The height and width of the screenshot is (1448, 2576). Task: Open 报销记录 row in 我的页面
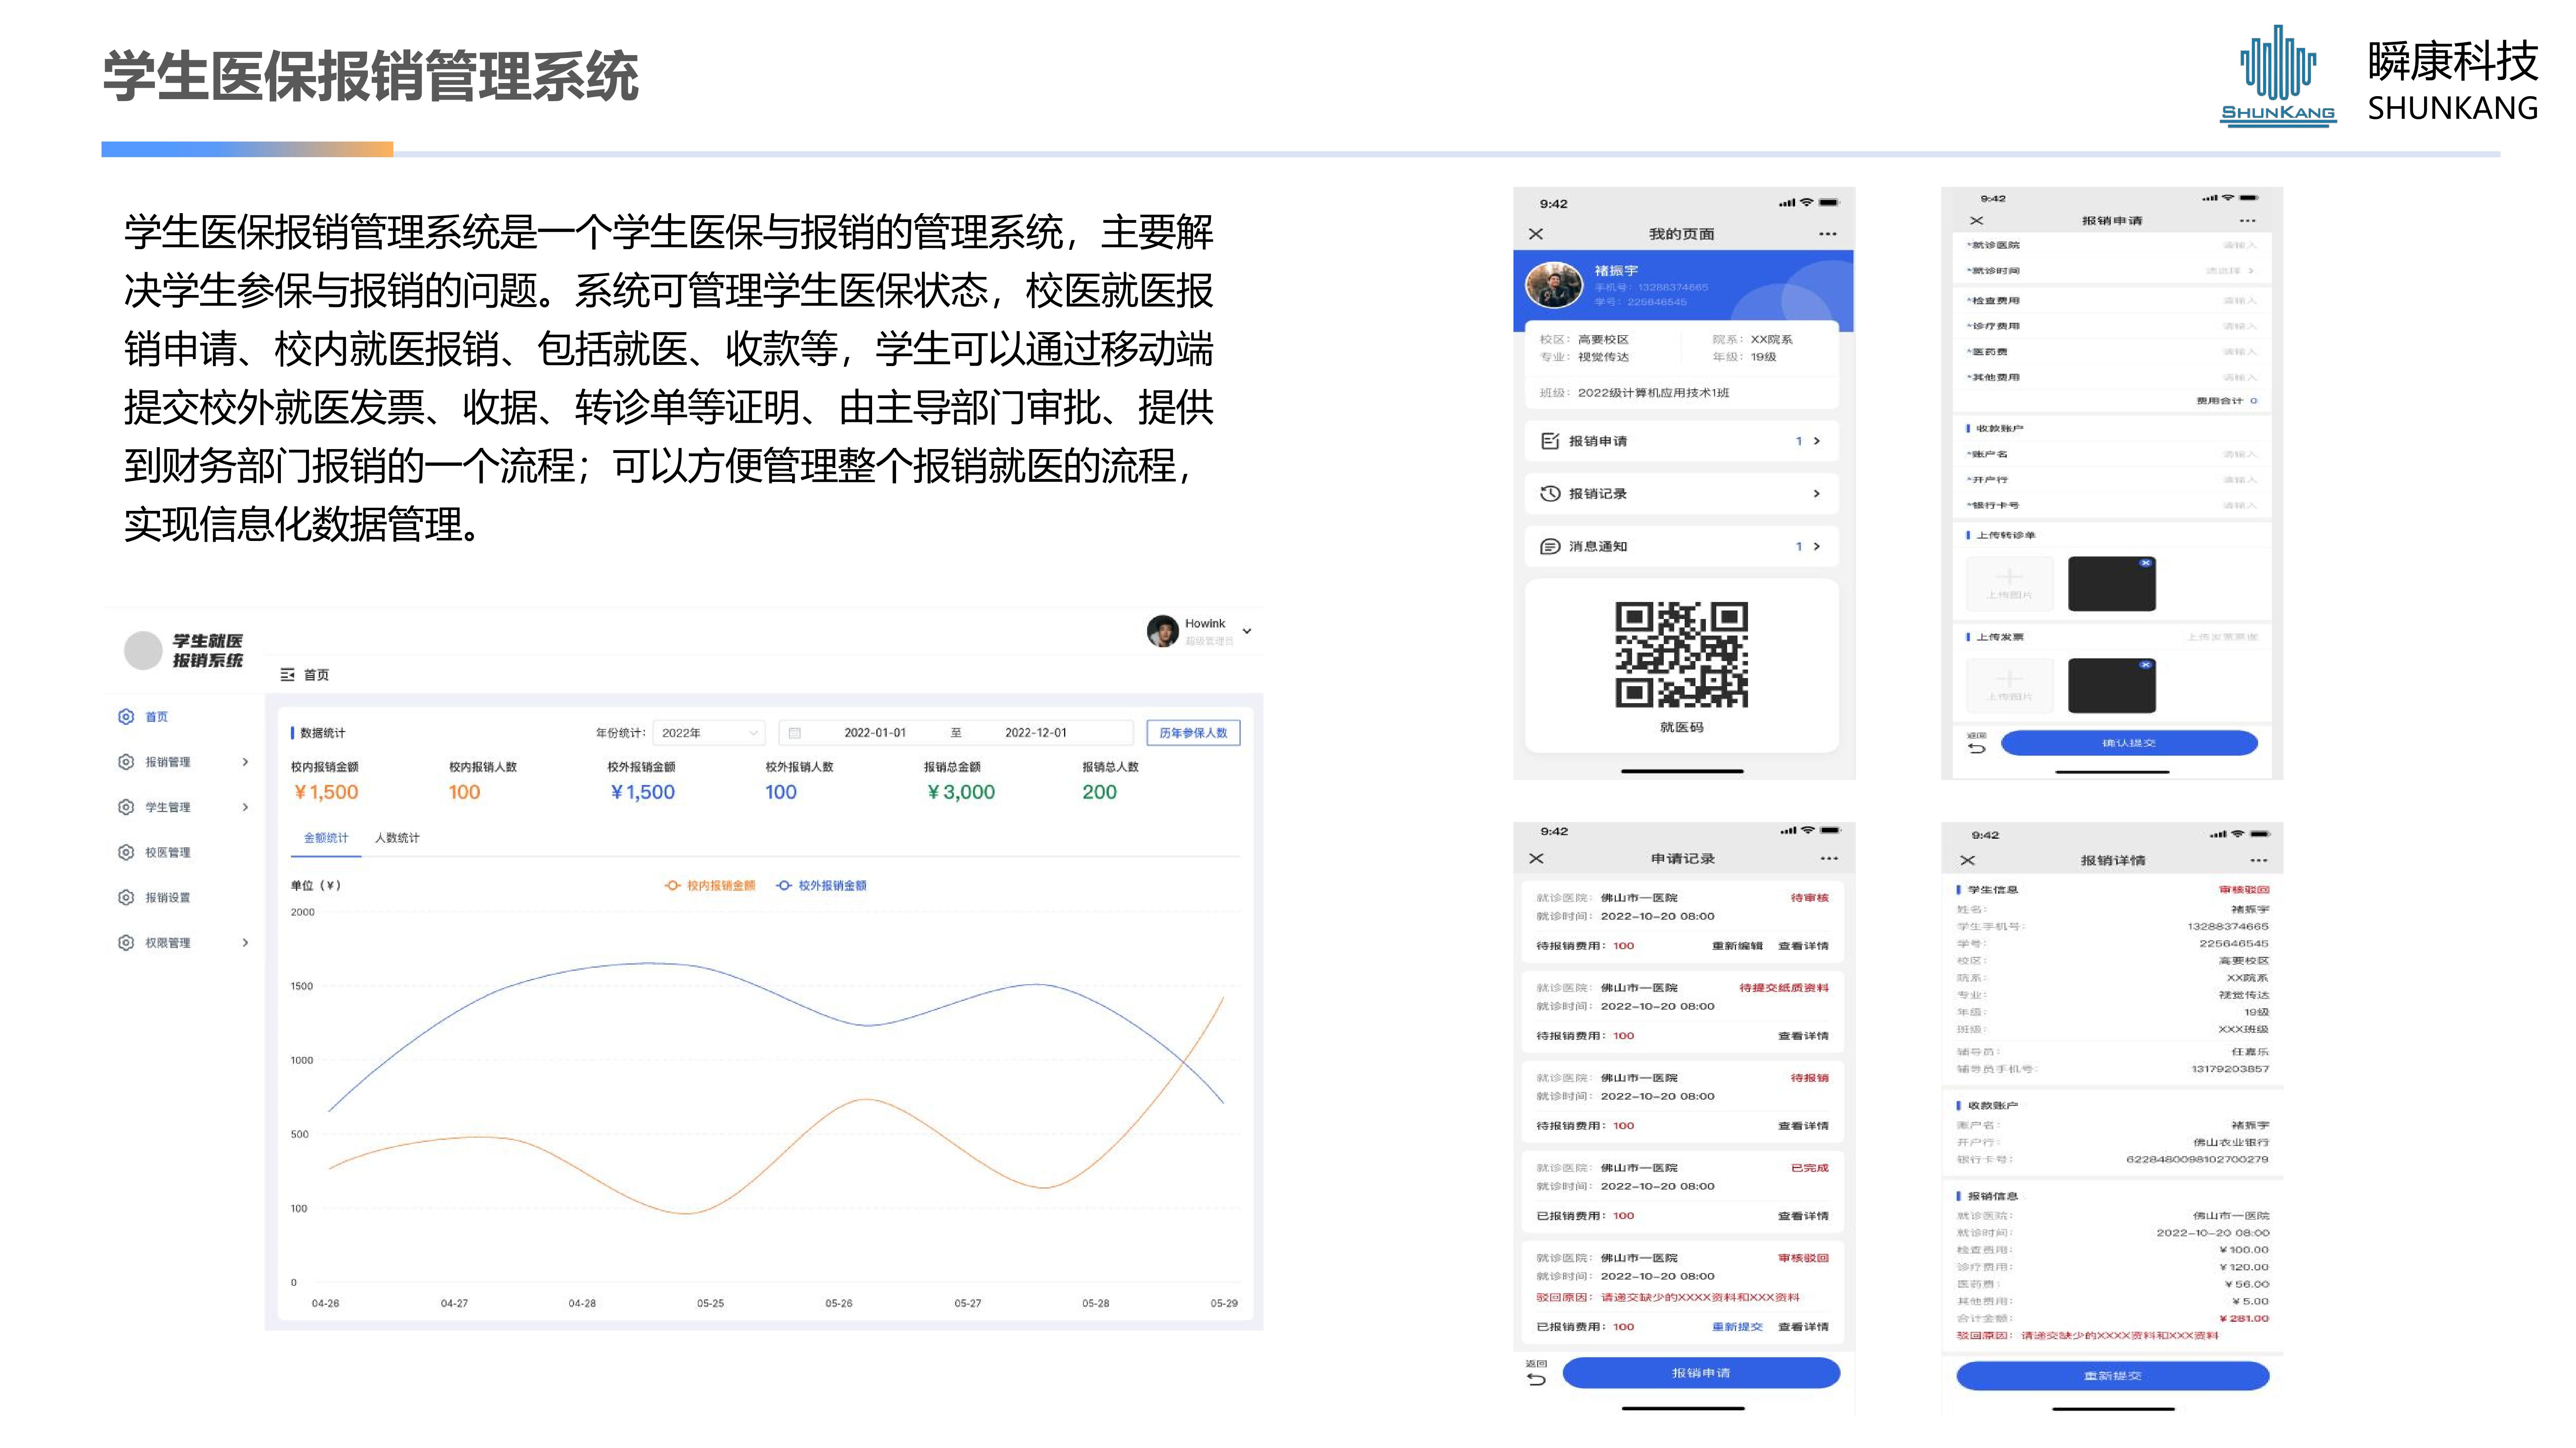point(1681,493)
